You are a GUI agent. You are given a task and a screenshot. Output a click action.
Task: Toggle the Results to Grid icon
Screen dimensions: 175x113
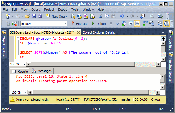167,23
